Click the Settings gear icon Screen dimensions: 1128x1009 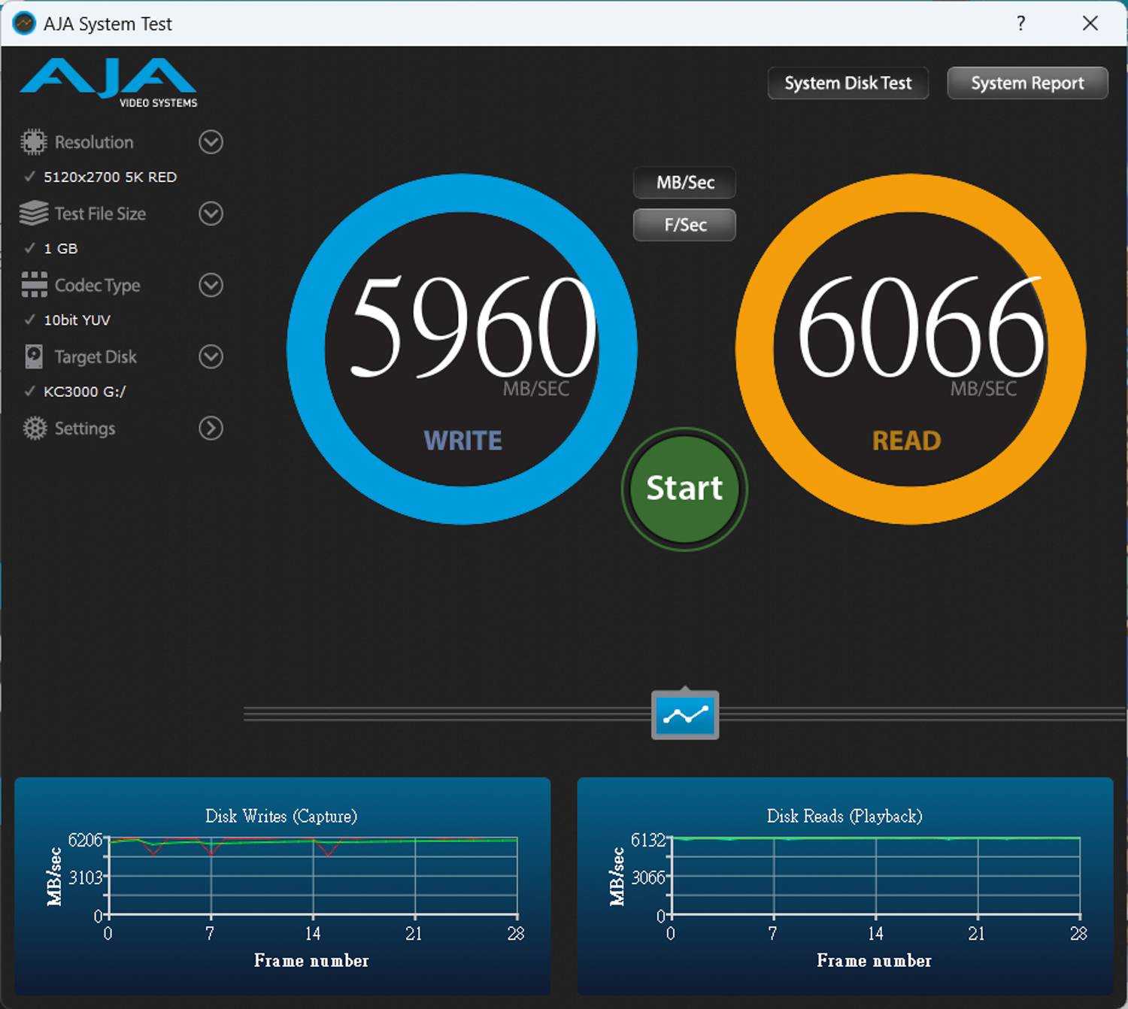[x=34, y=429]
